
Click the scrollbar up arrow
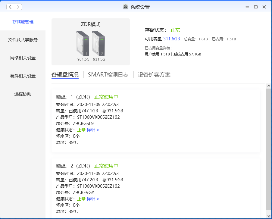[269, 86]
